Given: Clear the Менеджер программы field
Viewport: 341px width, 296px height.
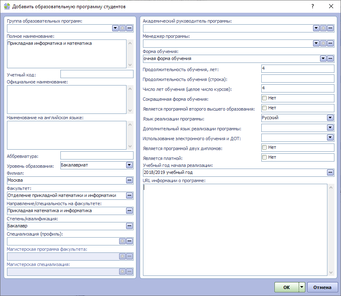Looking at the screenshot, I should [323, 43].
